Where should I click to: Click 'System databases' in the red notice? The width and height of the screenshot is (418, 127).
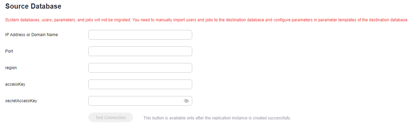(x=22, y=20)
